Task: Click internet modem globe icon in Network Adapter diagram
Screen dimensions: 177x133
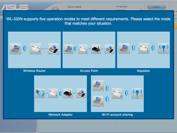Action: coord(81,93)
